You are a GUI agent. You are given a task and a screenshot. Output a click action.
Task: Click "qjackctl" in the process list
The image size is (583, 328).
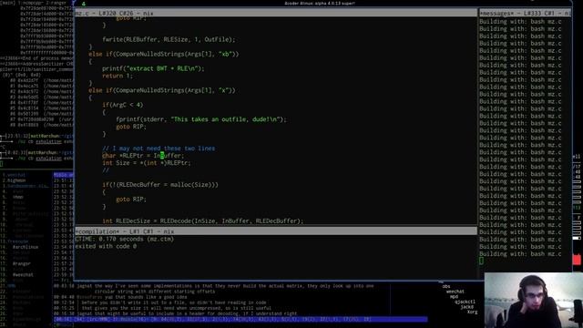465,302
